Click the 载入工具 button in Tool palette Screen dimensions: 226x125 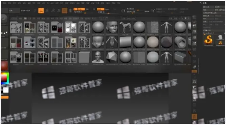pyautogui.click(x=208, y=7)
